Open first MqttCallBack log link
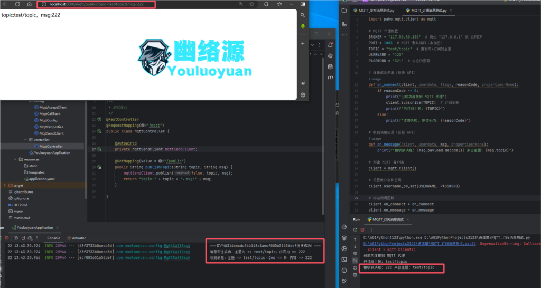541x288 pixels. pyautogui.click(x=177, y=246)
